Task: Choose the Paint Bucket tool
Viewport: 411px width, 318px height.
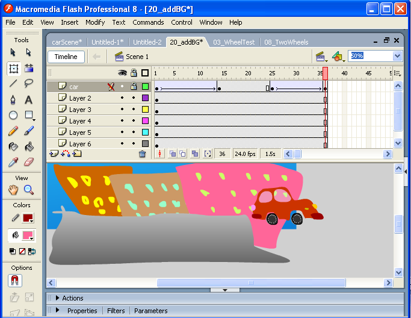Action: tap(28, 146)
